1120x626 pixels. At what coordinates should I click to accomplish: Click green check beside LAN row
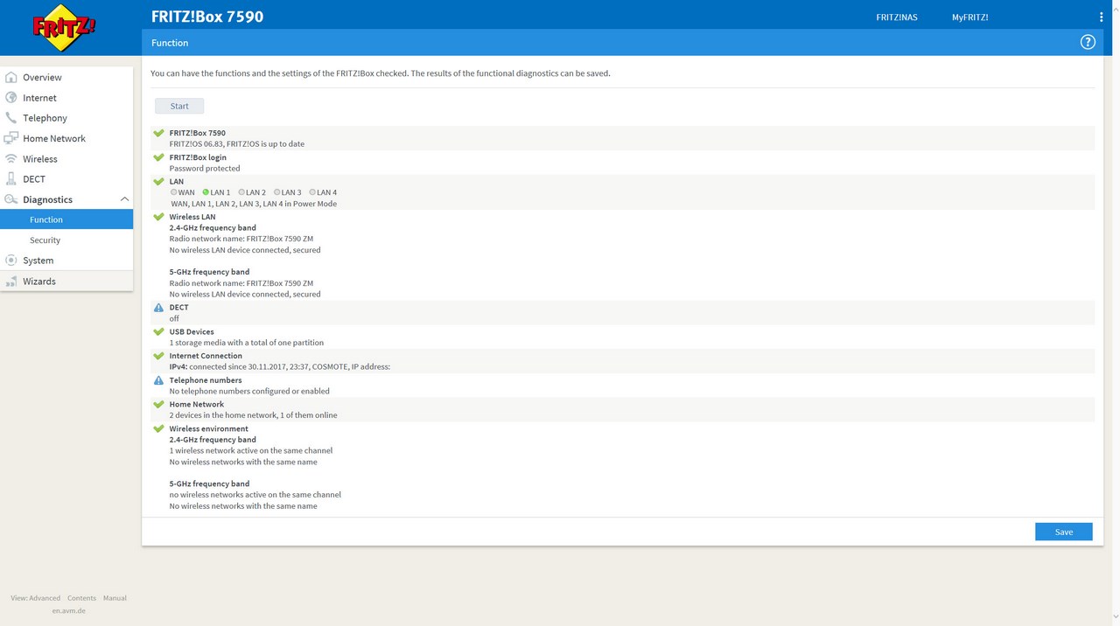click(x=158, y=182)
